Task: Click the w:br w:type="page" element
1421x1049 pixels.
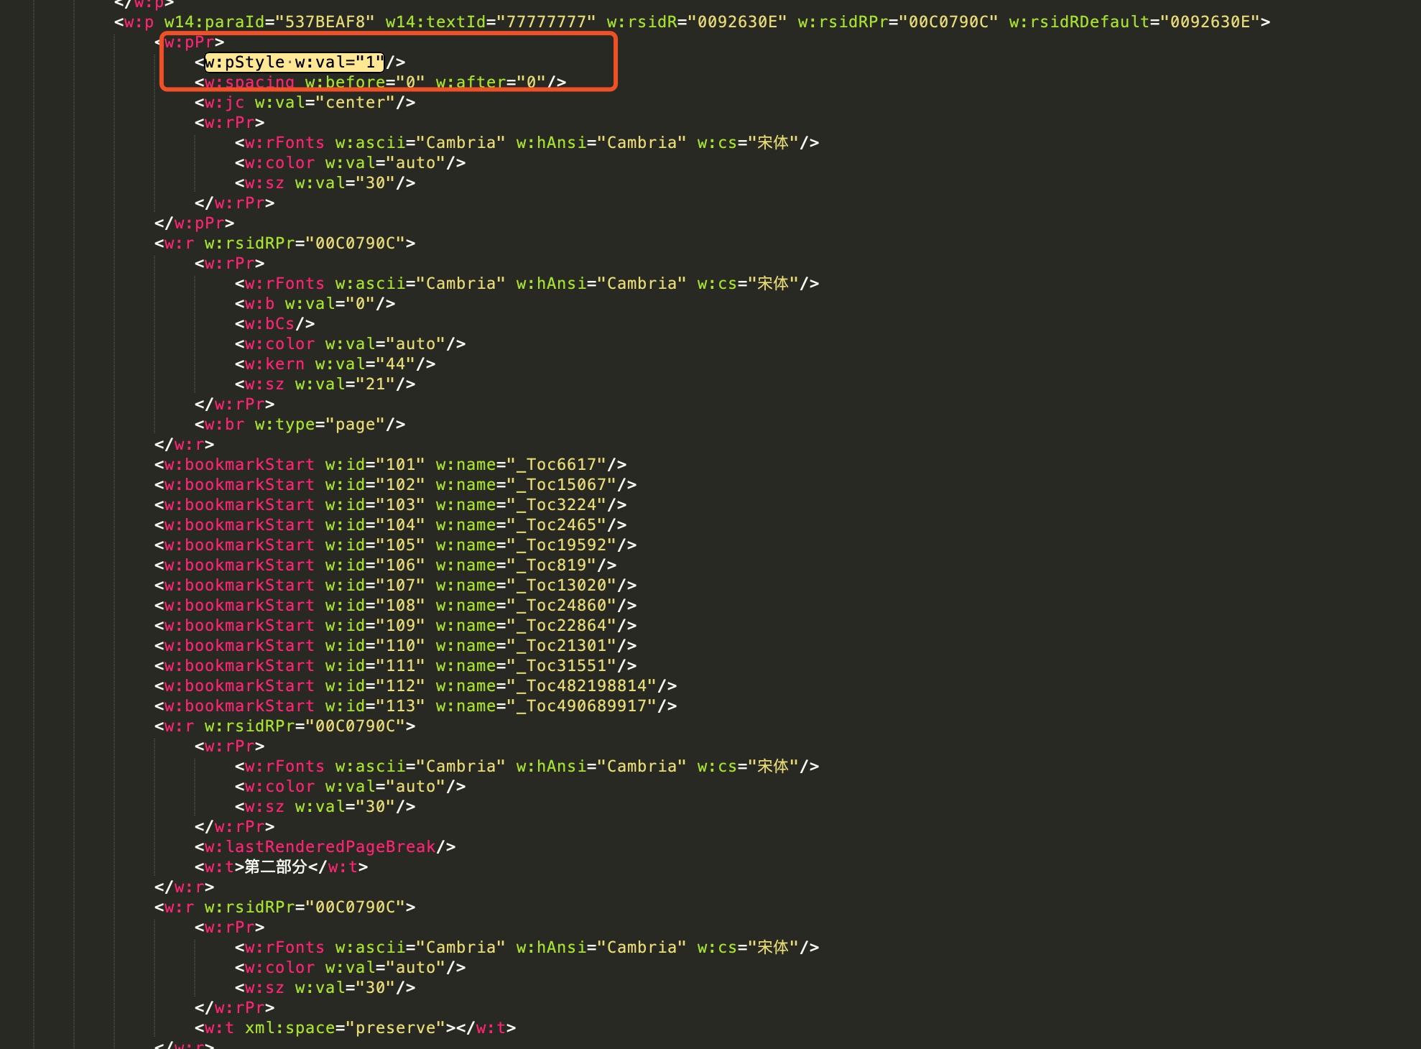Action: click(300, 425)
